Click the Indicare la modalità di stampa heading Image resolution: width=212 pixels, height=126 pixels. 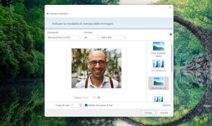point(83,24)
